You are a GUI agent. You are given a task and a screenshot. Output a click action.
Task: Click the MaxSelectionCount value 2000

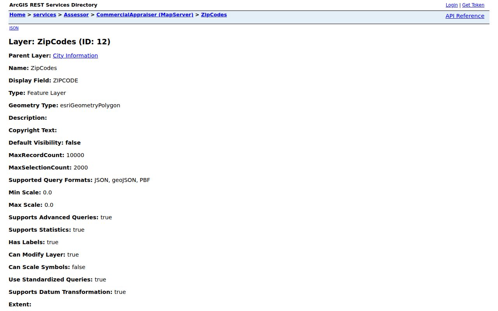click(x=81, y=168)
